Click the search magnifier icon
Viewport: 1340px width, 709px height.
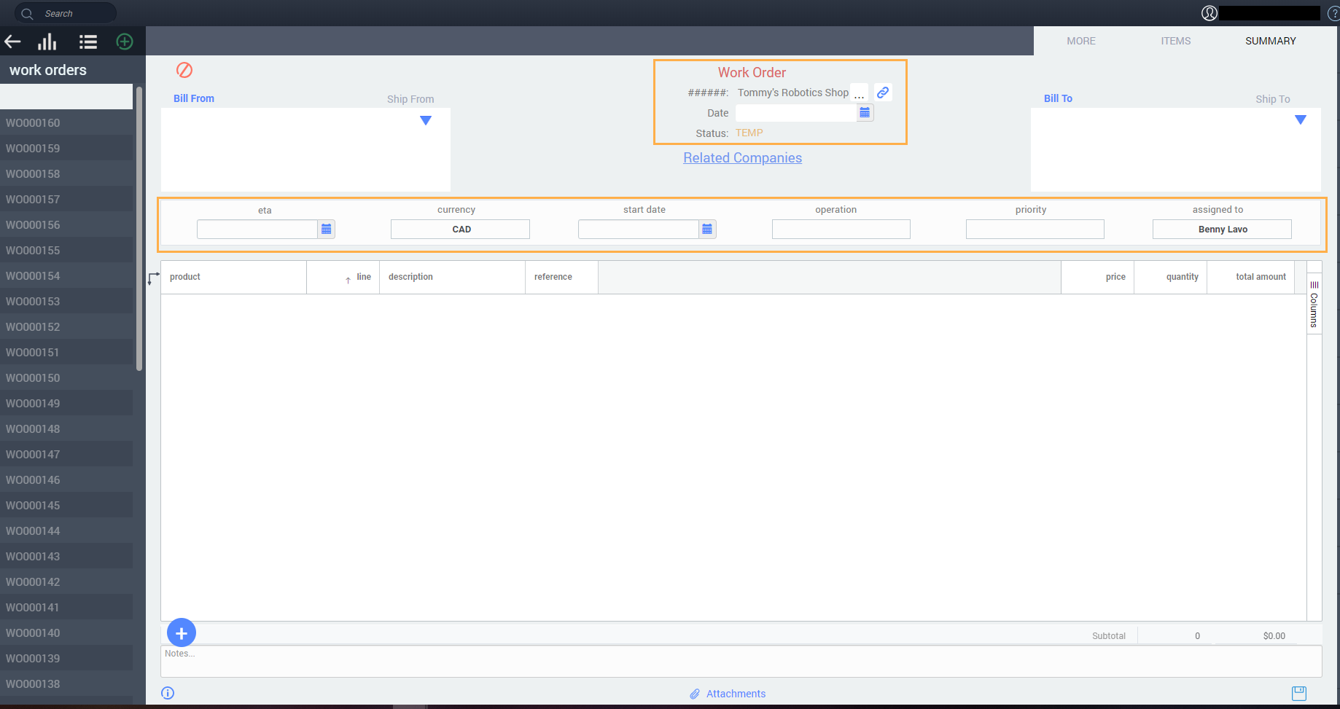27,13
